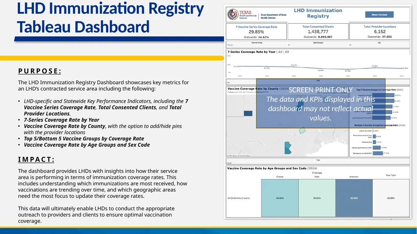This screenshot has width=417, height=234.
Task: Click the PURPOSE heading on the slide
Action: pyautogui.click(x=40, y=71)
